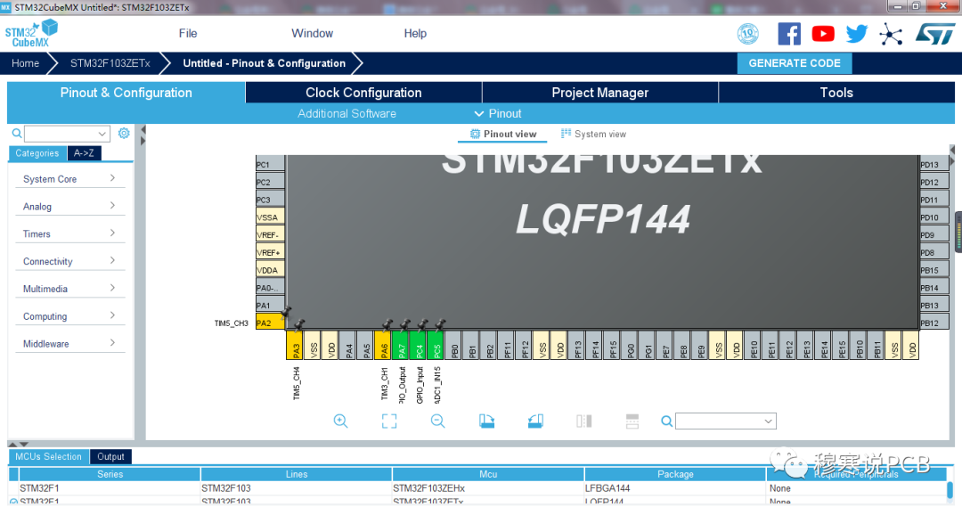Switch to Tools tab
This screenshot has height=507, width=962.
836,93
